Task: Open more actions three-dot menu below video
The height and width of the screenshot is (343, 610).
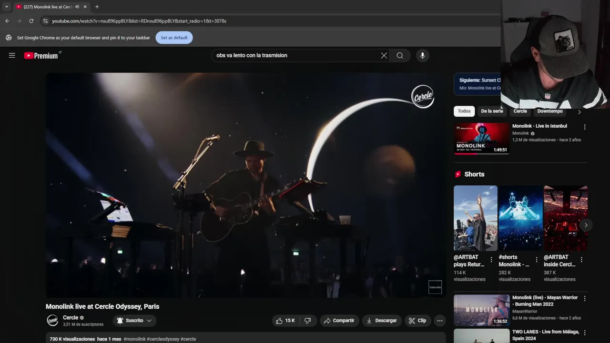Action: [440, 321]
